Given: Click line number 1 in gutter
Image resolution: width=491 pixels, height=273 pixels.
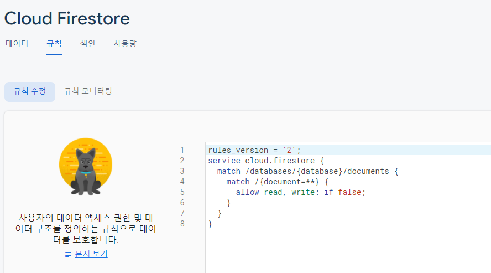Looking at the screenshot, I should pos(182,150).
